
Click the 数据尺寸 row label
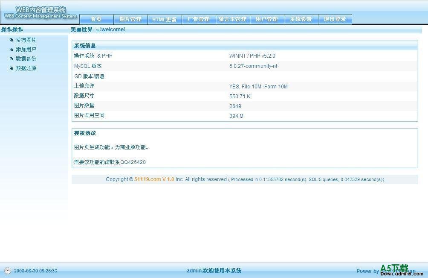(84, 96)
